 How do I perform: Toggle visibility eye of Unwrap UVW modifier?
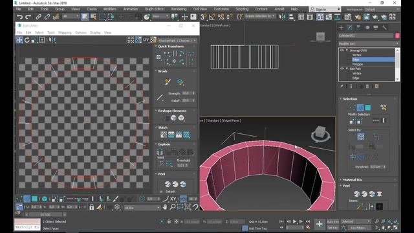342,50
